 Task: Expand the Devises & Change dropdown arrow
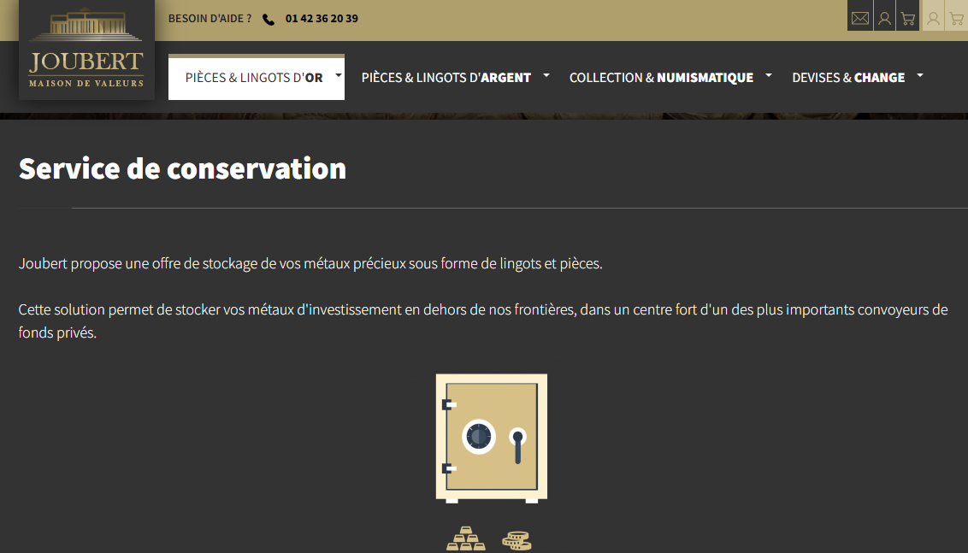click(920, 75)
